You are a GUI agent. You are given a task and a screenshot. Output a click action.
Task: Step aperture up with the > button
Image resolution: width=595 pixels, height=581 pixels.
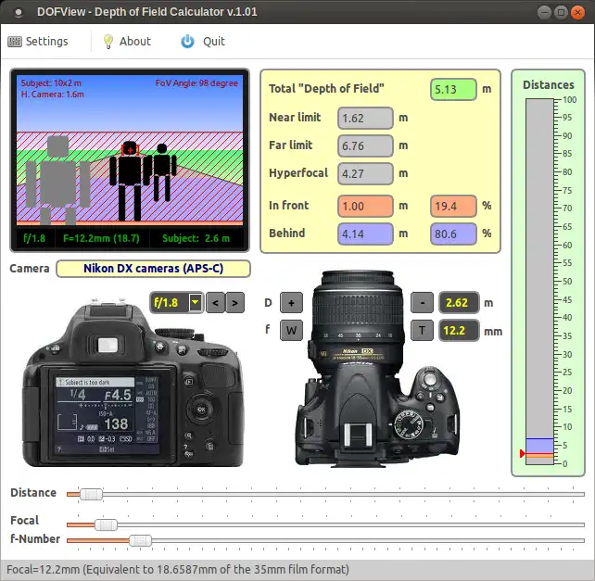click(x=234, y=303)
